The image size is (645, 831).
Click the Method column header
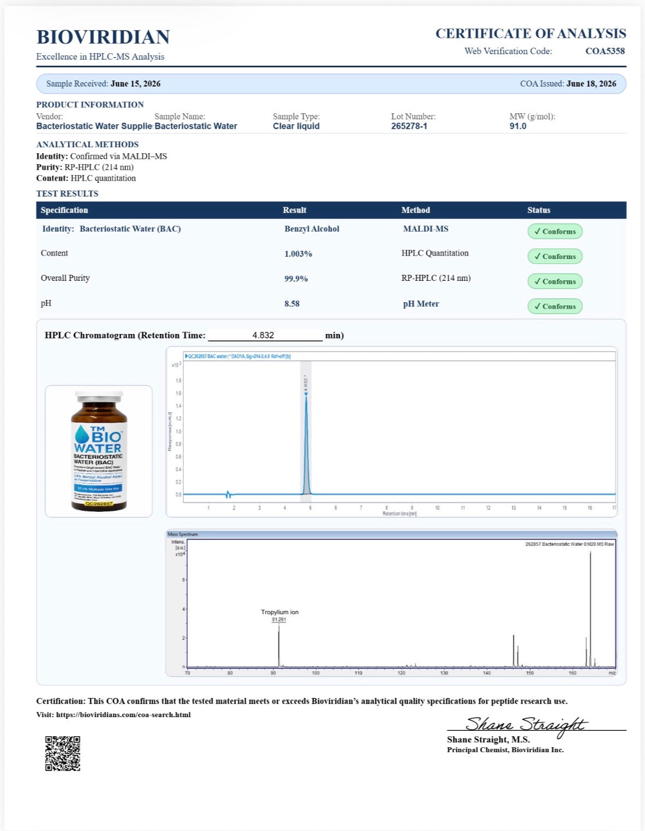tap(416, 210)
